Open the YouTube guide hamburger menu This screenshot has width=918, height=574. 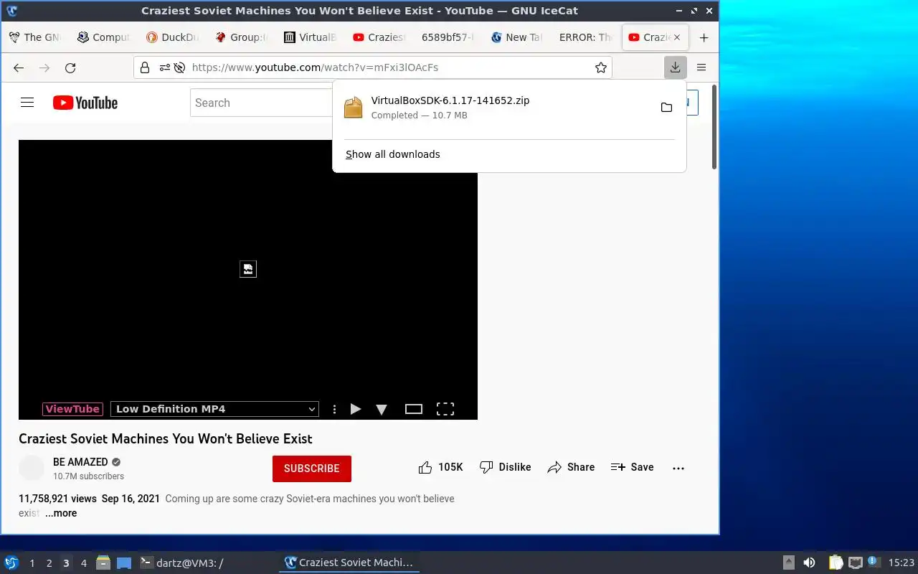(x=27, y=103)
